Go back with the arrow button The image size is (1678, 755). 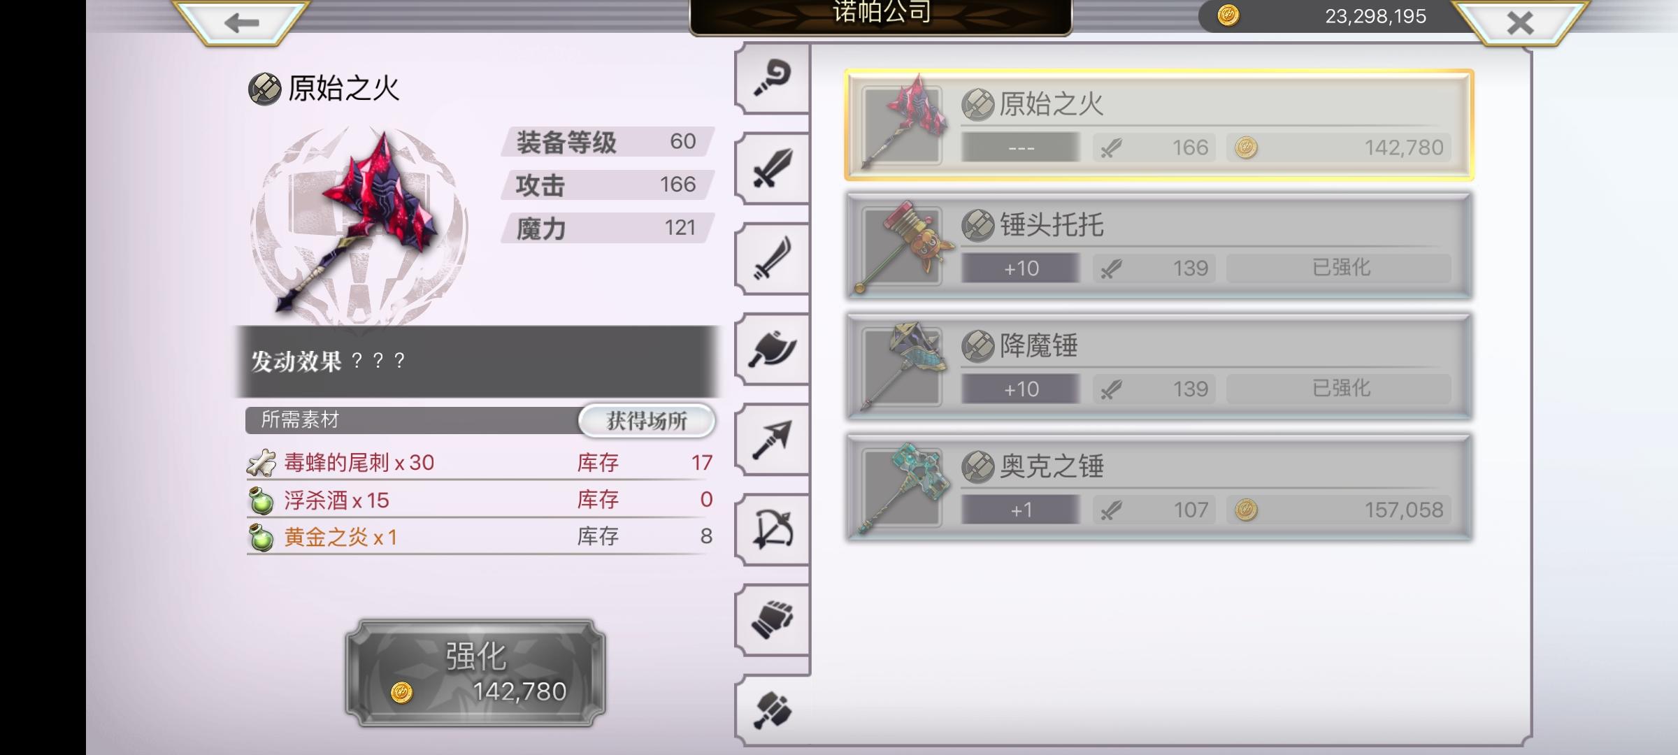coord(241,22)
